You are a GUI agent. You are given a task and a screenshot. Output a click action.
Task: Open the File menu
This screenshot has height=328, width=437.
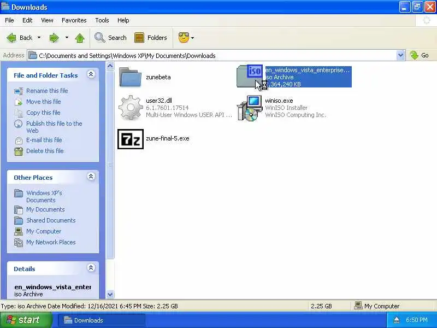(9, 20)
